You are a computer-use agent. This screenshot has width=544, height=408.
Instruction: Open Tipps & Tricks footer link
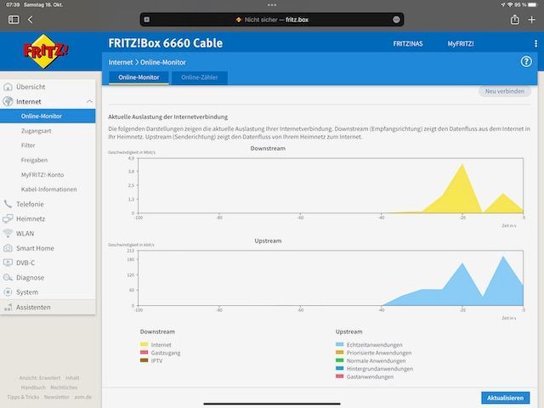(23, 397)
